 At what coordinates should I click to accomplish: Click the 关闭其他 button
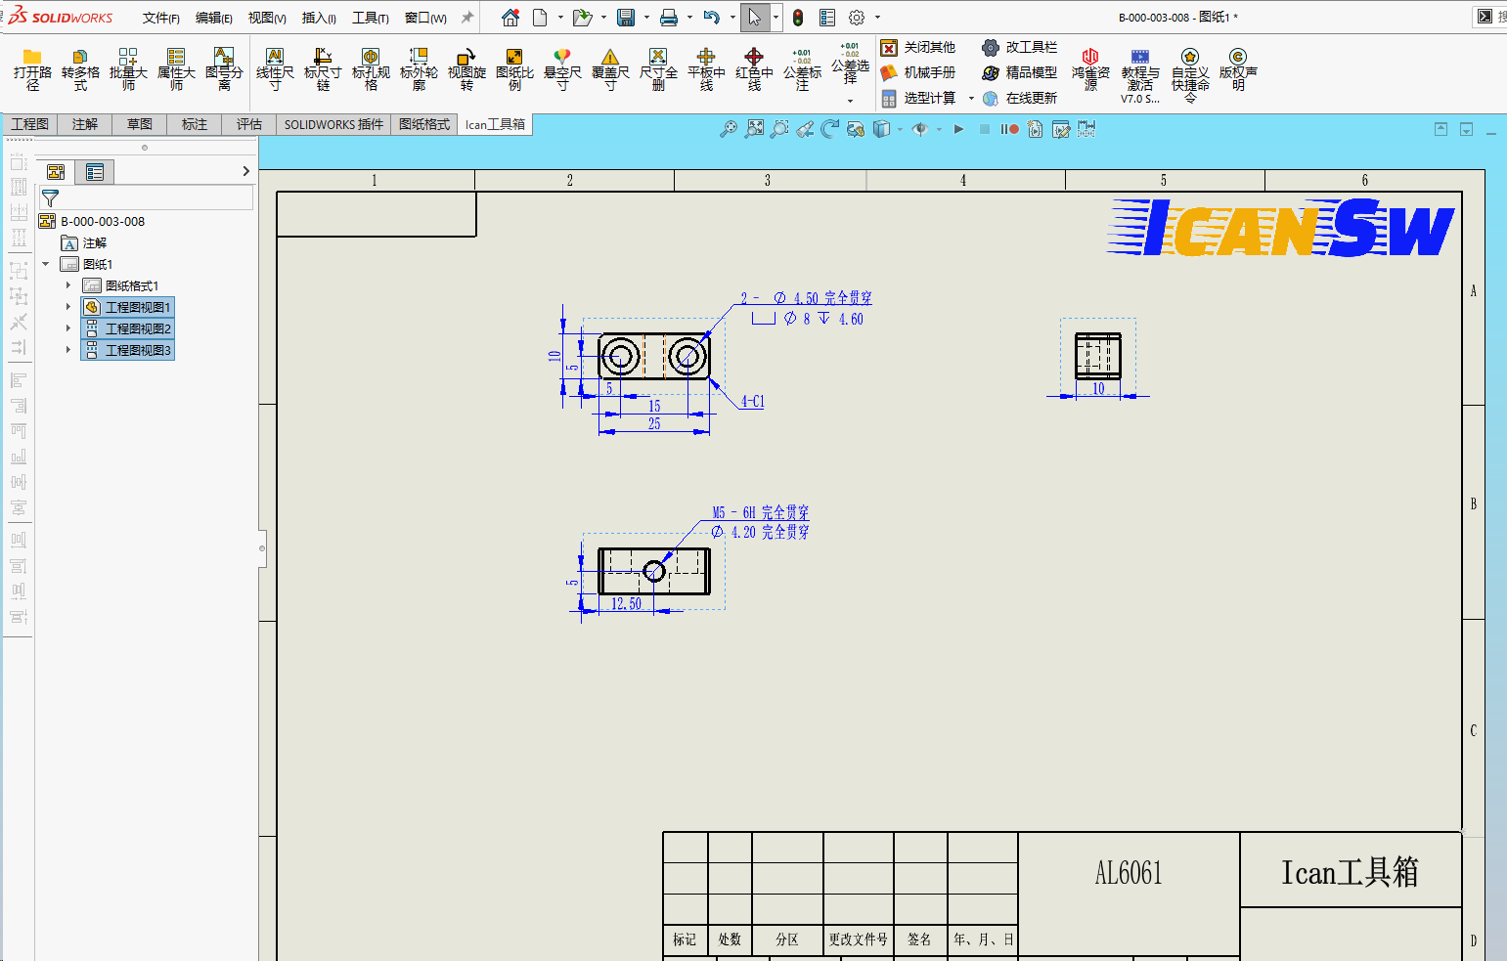pyautogui.click(x=918, y=47)
